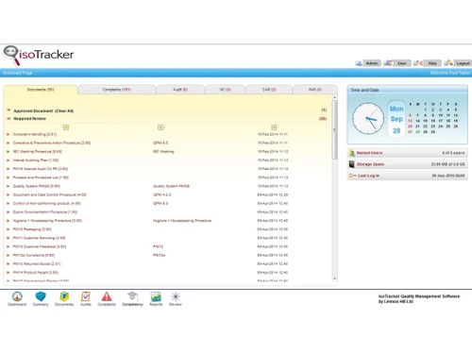The height and width of the screenshot is (354, 472).
Task: Expand the Export Documentation Procedure row arrow
Action: [x=8, y=212]
